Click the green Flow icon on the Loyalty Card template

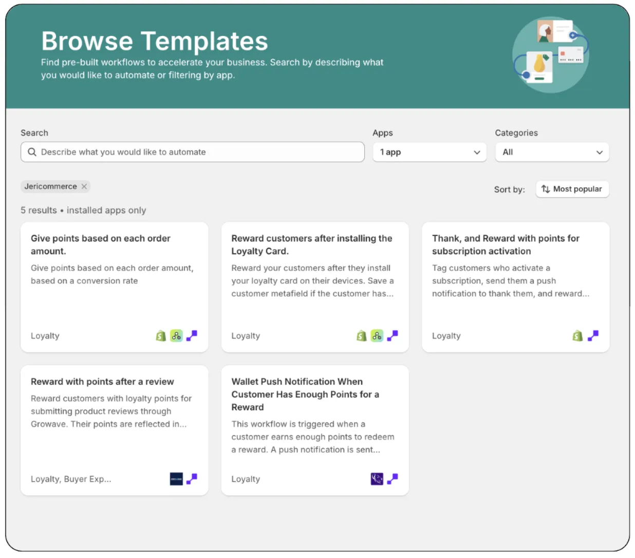pyautogui.click(x=377, y=336)
